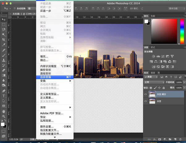This screenshot has height=143, width=186.
Task: Select the Healing Brush tool
Action: (4, 50)
